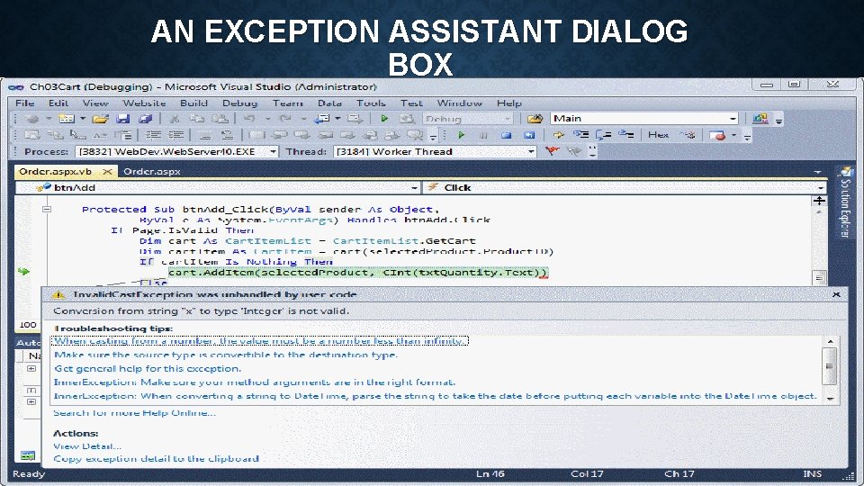Open the Help menu

508,103
